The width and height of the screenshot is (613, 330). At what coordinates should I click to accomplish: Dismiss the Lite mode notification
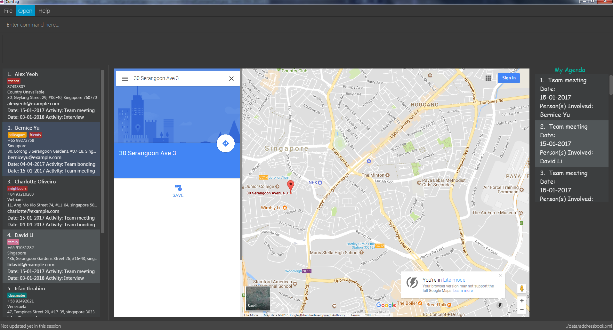point(500,275)
